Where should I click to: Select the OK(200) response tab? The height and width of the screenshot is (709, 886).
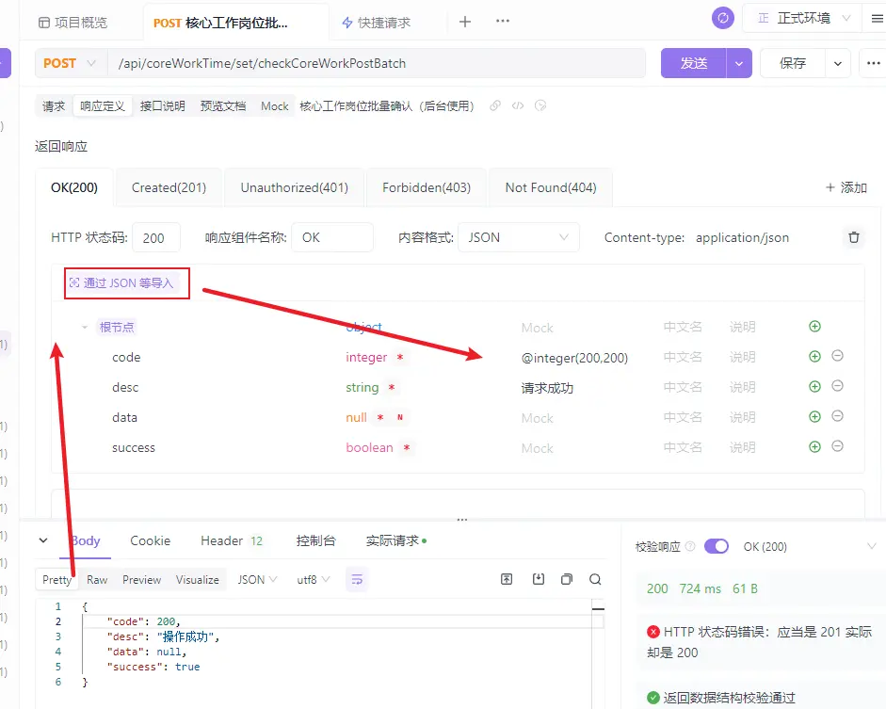coord(74,187)
